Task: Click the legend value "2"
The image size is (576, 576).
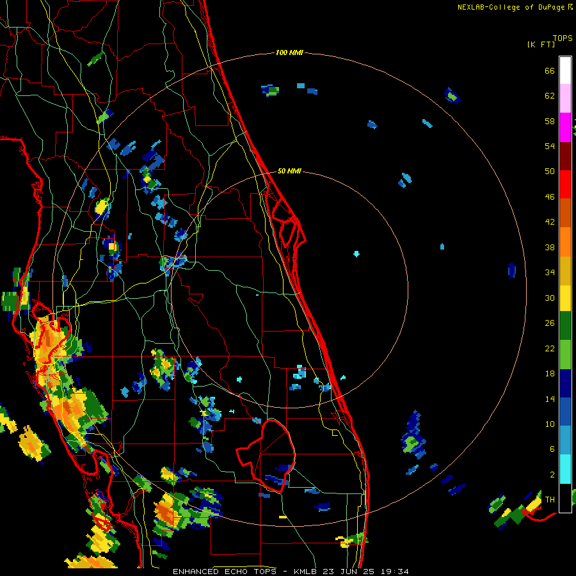Action: pyautogui.click(x=552, y=475)
